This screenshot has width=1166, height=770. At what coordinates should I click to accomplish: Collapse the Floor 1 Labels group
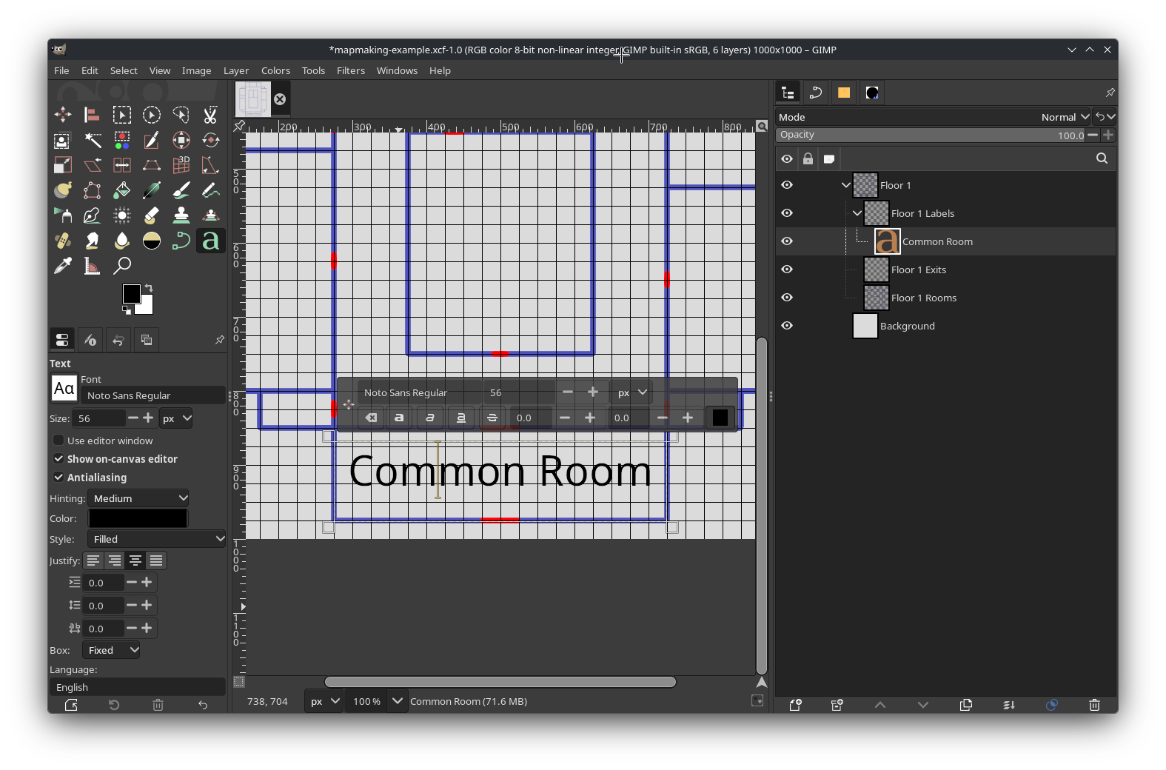[857, 213]
